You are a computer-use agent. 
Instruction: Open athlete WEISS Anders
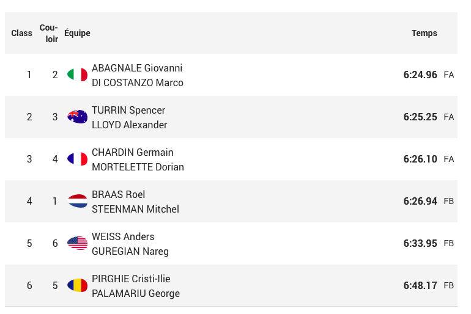tap(123, 236)
